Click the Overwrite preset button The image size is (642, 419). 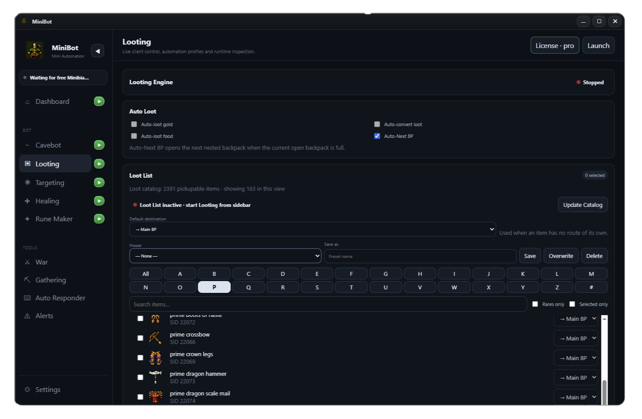tap(561, 256)
